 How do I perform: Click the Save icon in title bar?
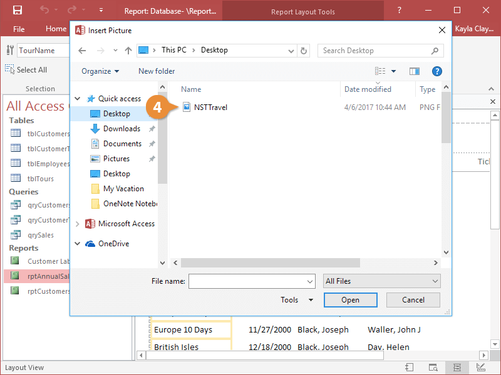pos(17,11)
